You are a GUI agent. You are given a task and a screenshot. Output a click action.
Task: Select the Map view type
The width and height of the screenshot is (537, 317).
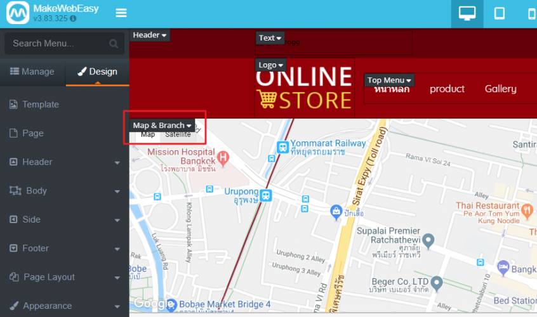148,134
